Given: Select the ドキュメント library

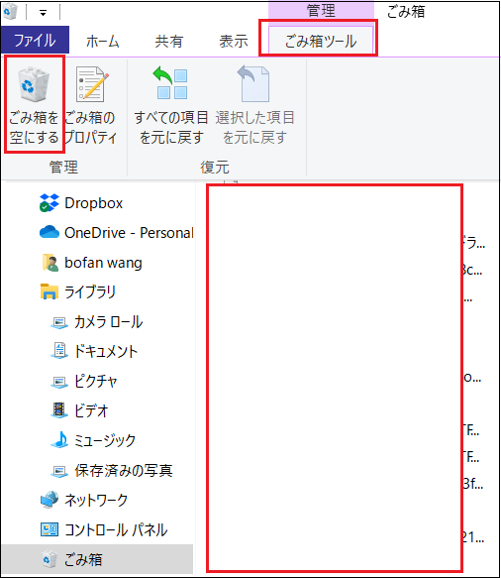Looking at the screenshot, I should 94,351.
